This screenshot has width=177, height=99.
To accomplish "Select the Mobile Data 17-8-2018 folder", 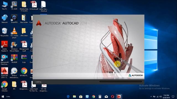I will [x=24, y=7].
